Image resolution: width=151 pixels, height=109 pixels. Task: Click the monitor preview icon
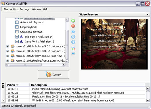73,53
